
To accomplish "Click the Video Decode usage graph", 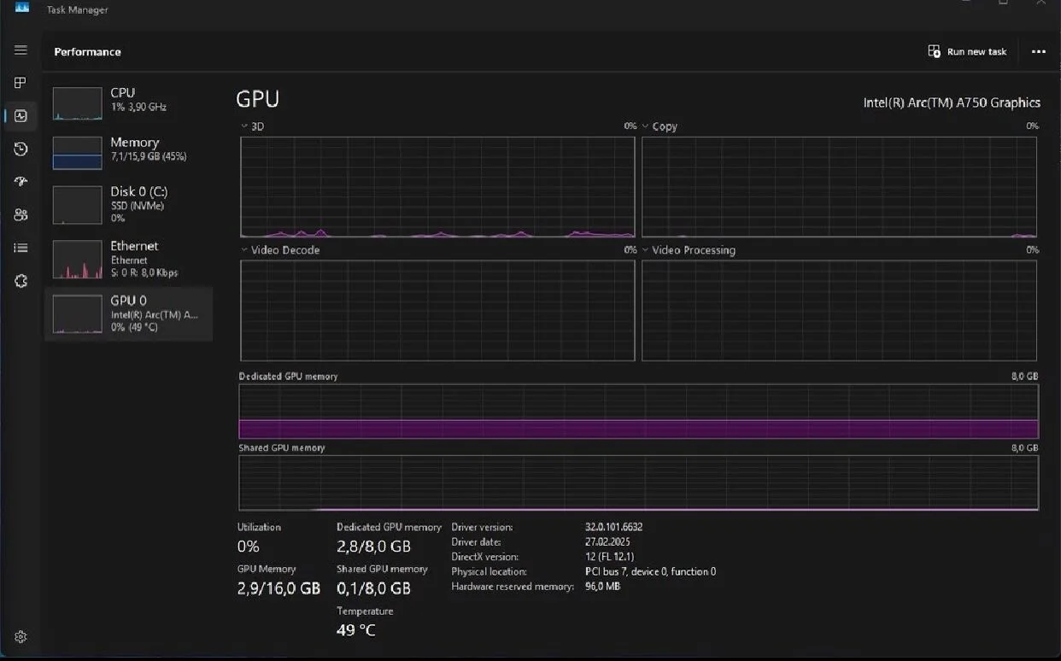I will [x=437, y=310].
